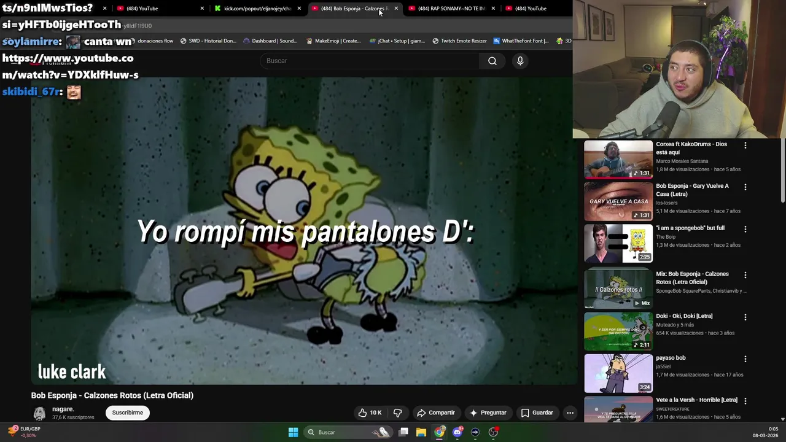Open options menu for "i am a spongebob" video
The width and height of the screenshot is (786, 442).
coord(745,229)
